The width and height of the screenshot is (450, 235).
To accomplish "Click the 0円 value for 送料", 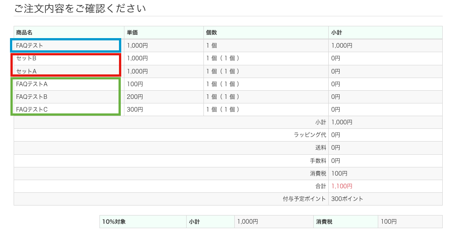I will (x=336, y=147).
